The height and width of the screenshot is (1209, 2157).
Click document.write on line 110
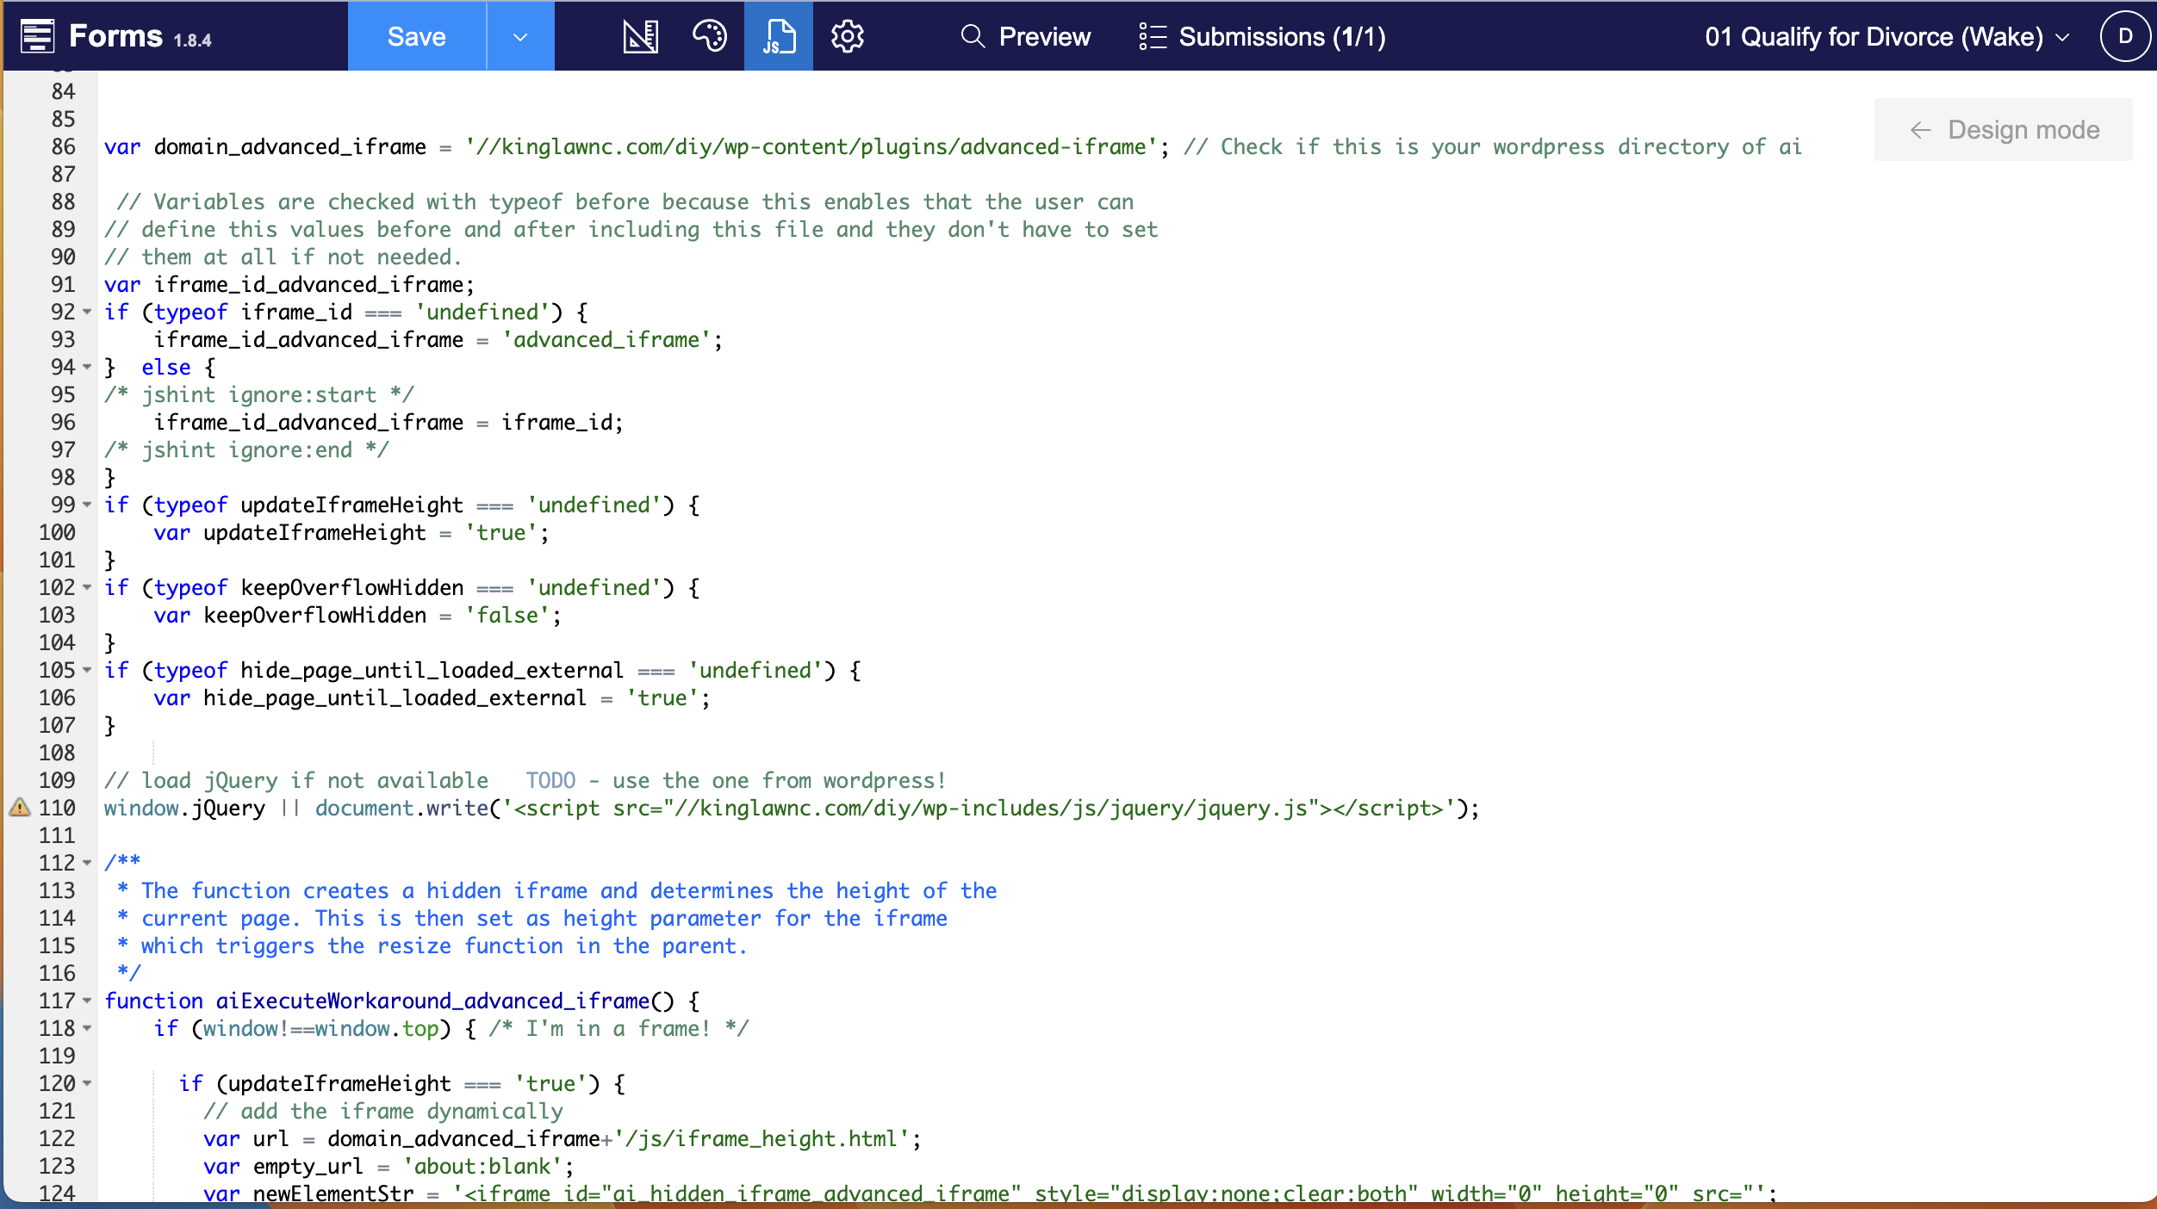(x=401, y=808)
